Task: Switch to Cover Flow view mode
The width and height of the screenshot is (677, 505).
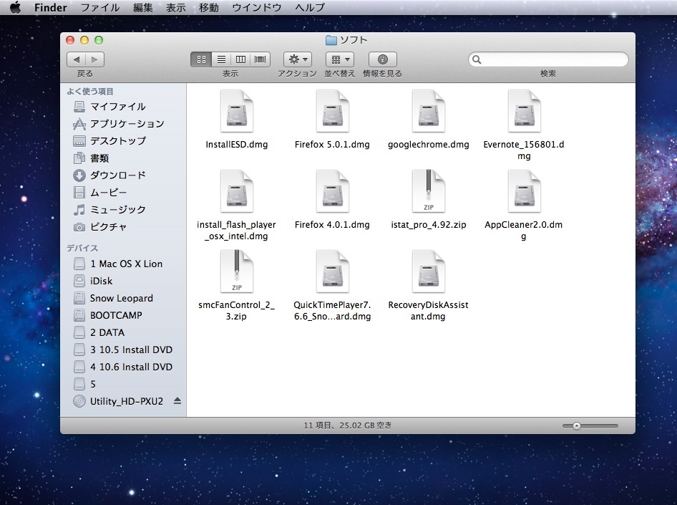Action: click(x=260, y=59)
